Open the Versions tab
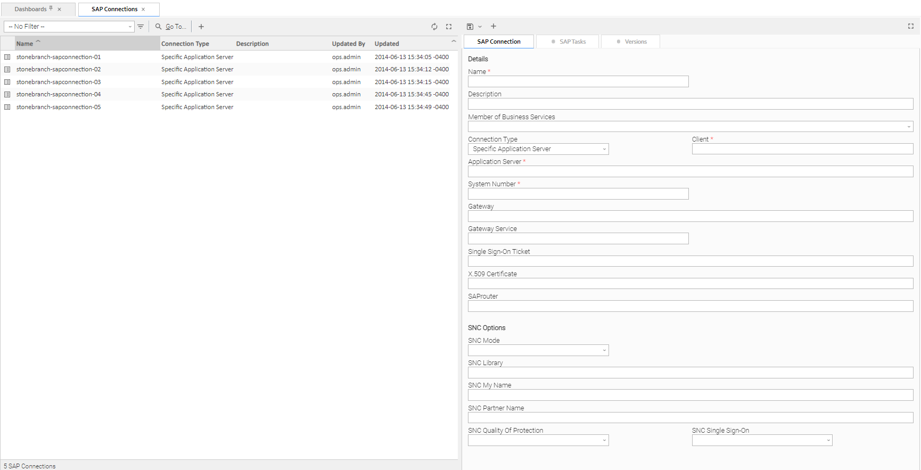Image resolution: width=921 pixels, height=470 pixels. pyautogui.click(x=631, y=42)
